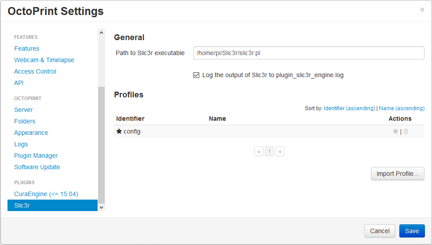Image resolution: width=432 pixels, height=245 pixels.
Task: Click the Import Profile... button
Action: point(398,174)
